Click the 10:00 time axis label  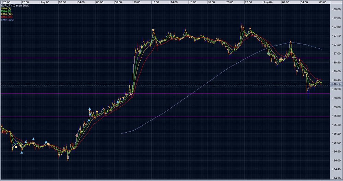click(137, 2)
